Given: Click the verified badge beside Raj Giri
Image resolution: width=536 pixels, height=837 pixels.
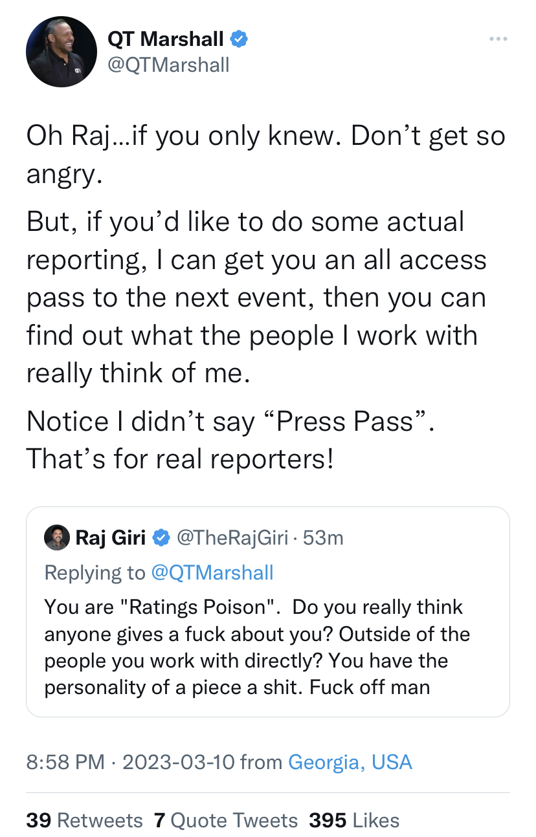Looking at the screenshot, I should coord(161,538).
